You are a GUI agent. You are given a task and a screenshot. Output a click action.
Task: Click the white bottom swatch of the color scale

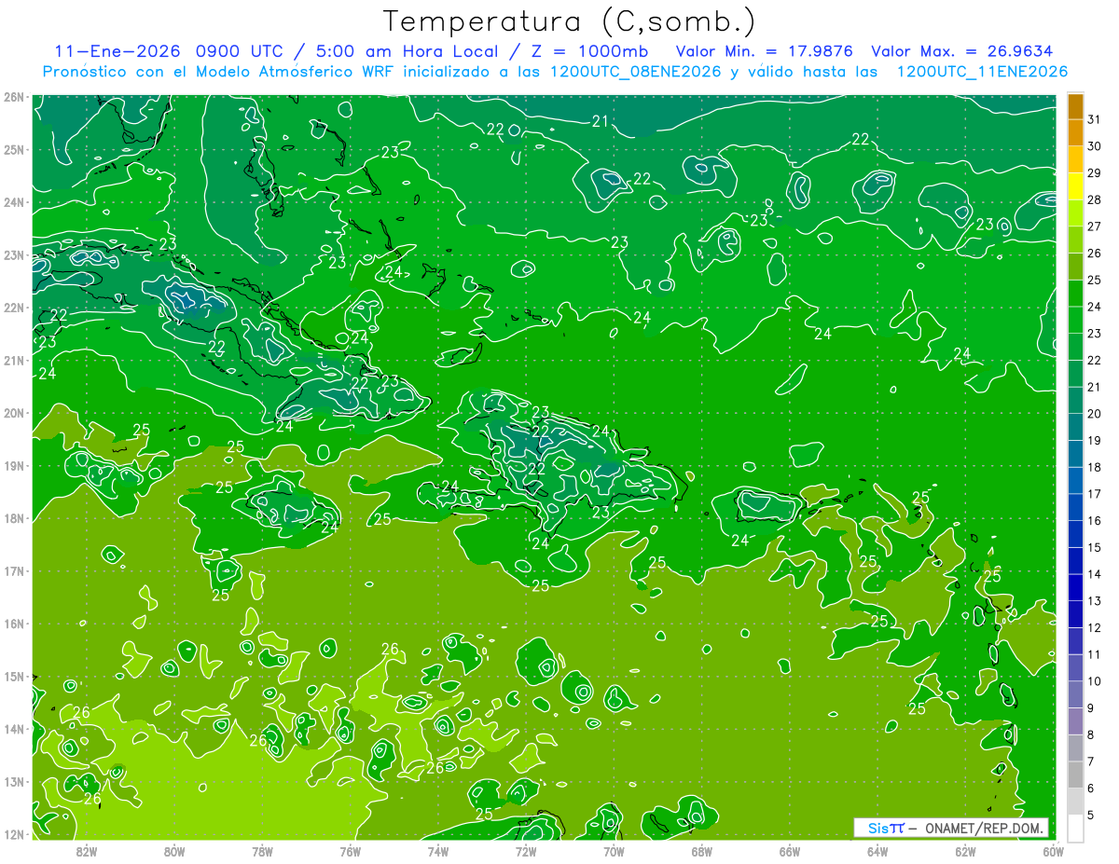1075,828
